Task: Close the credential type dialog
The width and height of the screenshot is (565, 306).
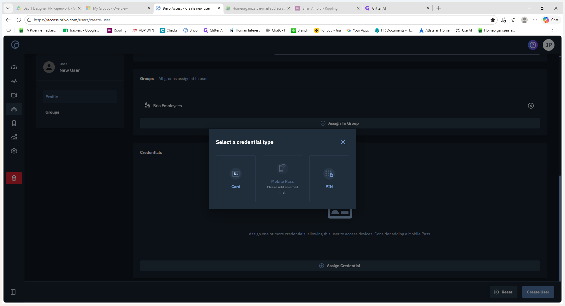Action: (x=343, y=142)
